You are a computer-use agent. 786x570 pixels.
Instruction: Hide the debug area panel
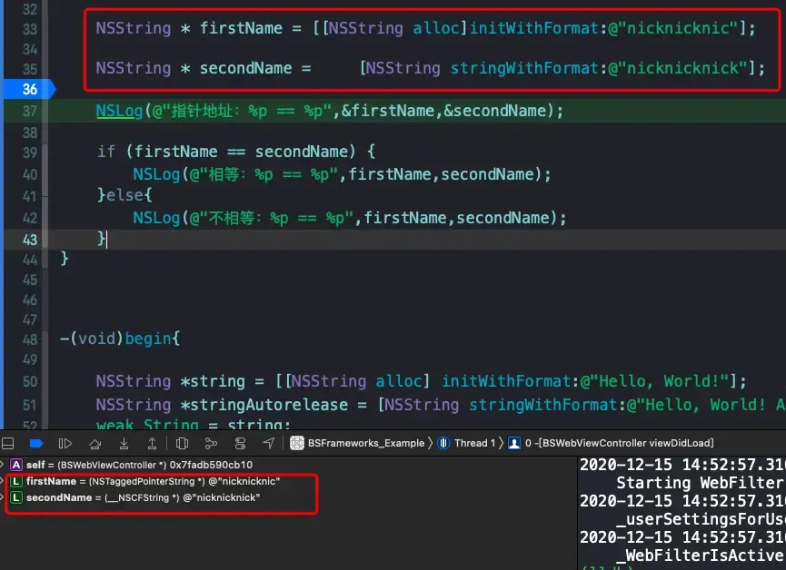[7, 443]
